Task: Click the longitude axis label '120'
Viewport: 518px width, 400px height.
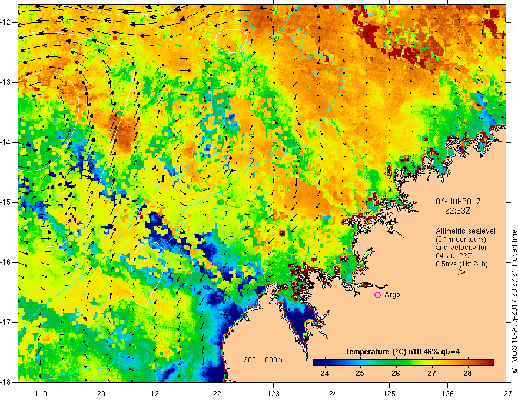Action: (99, 394)
